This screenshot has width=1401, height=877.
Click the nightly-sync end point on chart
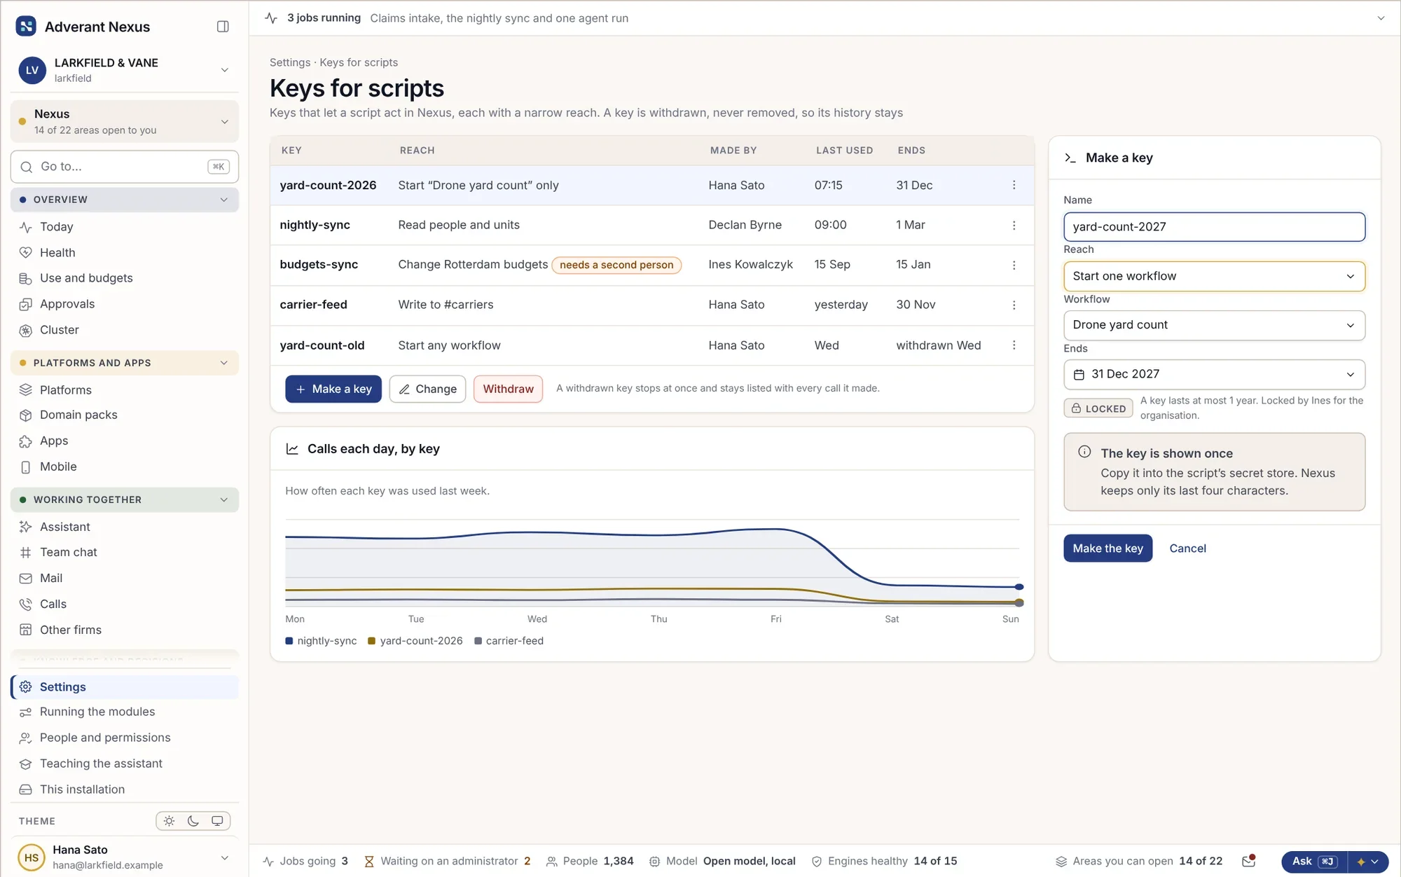click(1019, 587)
